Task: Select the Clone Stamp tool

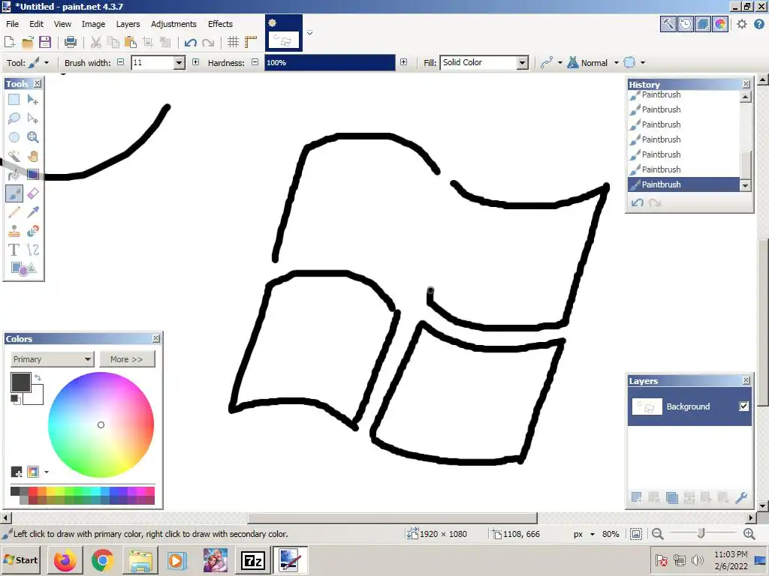Action: (x=14, y=231)
